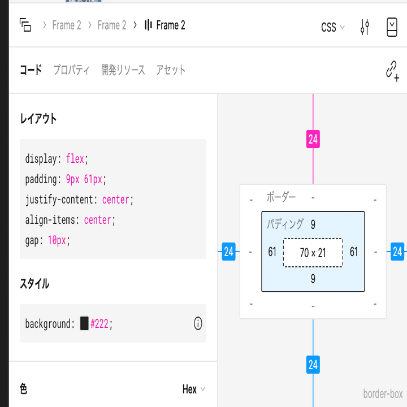This screenshot has width=407, height=407.
Task: Switch to the 開発リソース tab
Action: coord(123,70)
